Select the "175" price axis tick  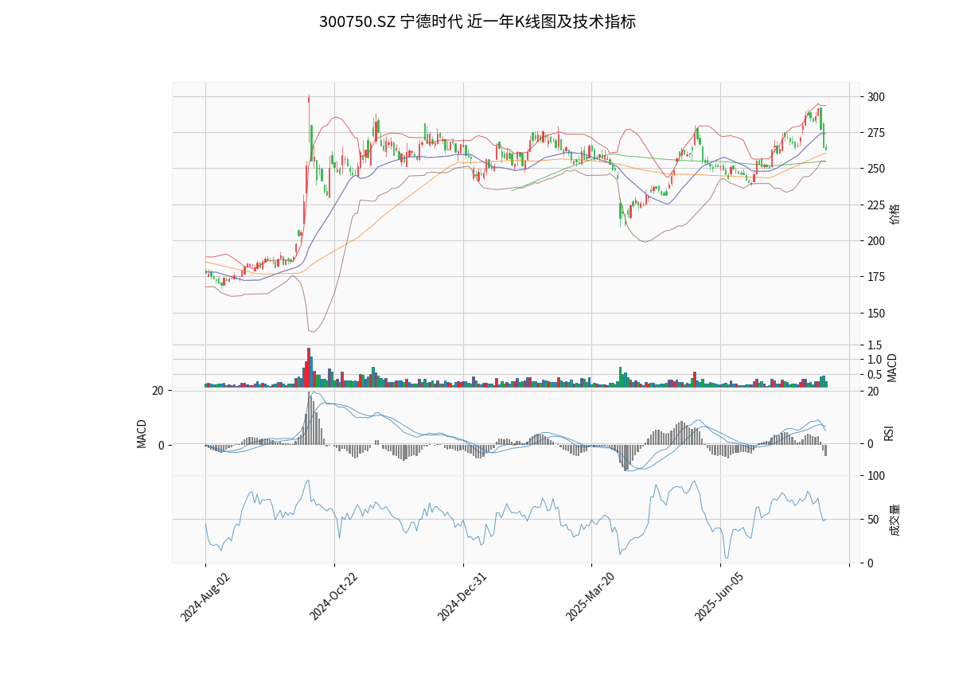click(x=875, y=277)
